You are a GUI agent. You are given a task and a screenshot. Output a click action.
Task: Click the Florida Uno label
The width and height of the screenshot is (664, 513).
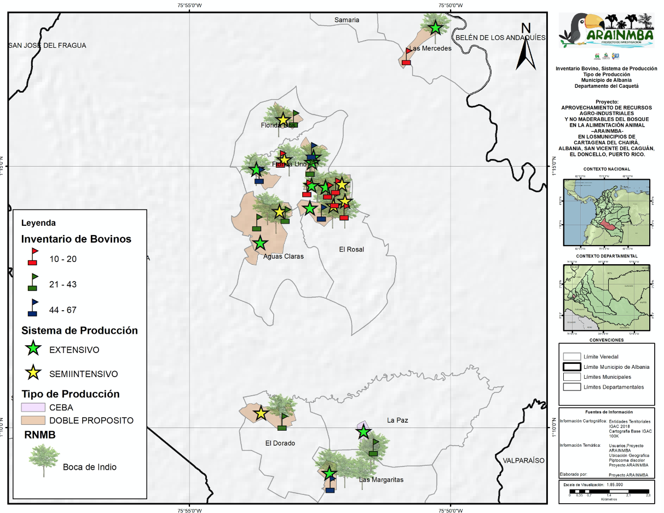(290, 164)
